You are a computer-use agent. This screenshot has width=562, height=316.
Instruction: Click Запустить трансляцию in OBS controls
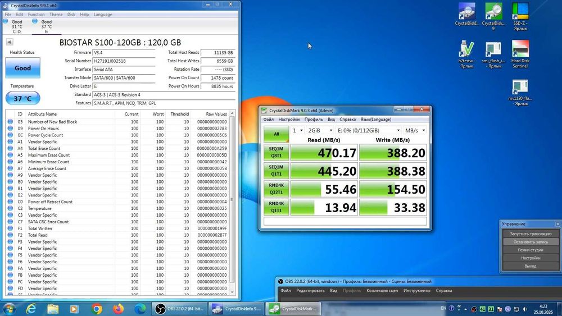(531, 233)
